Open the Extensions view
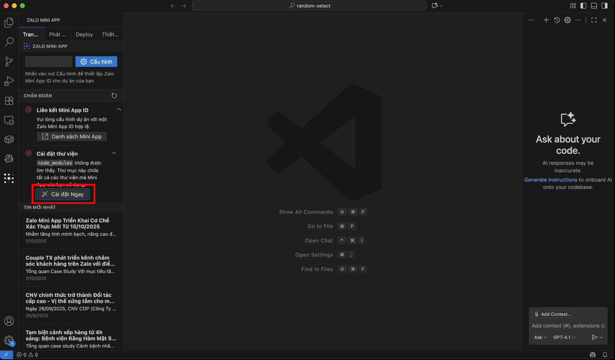The width and height of the screenshot is (615, 360). [9, 100]
